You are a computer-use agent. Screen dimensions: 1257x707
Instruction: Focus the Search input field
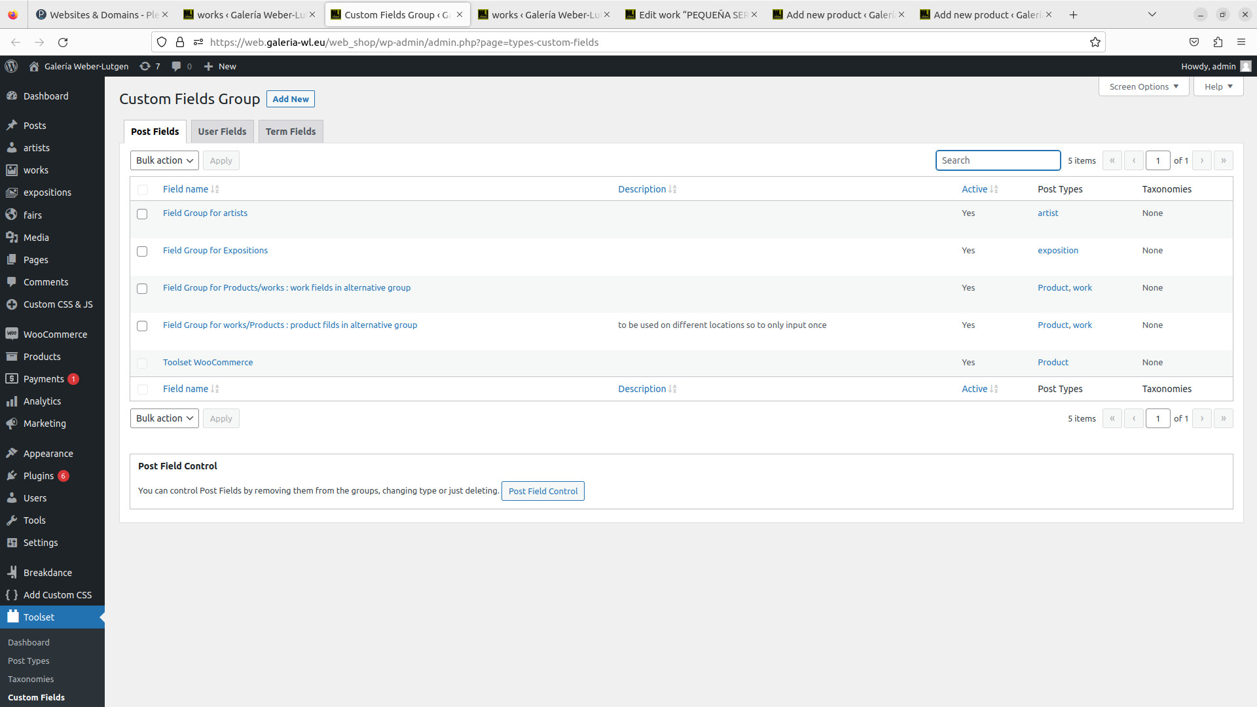pyautogui.click(x=998, y=160)
